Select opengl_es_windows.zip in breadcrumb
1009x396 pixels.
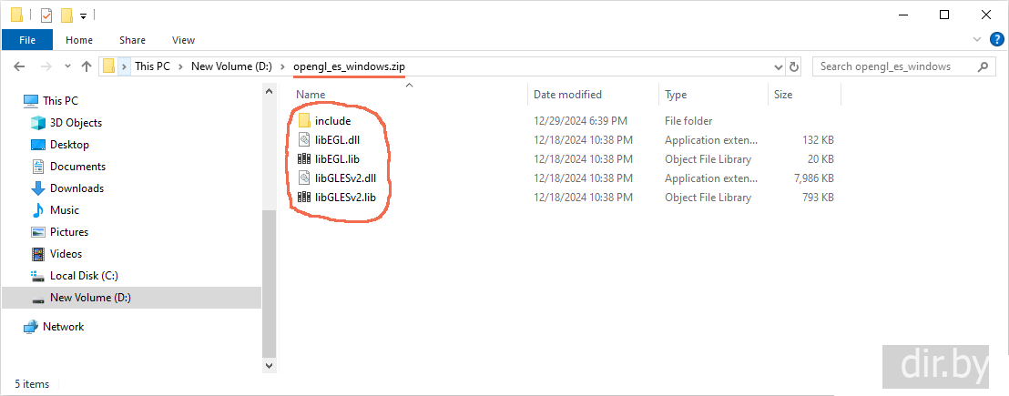click(x=349, y=66)
